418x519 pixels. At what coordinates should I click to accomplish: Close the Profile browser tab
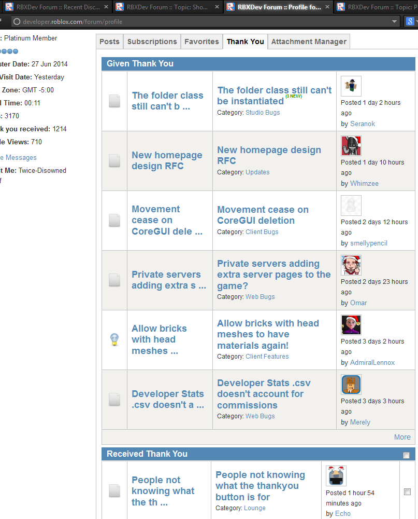pyautogui.click(x=327, y=7)
